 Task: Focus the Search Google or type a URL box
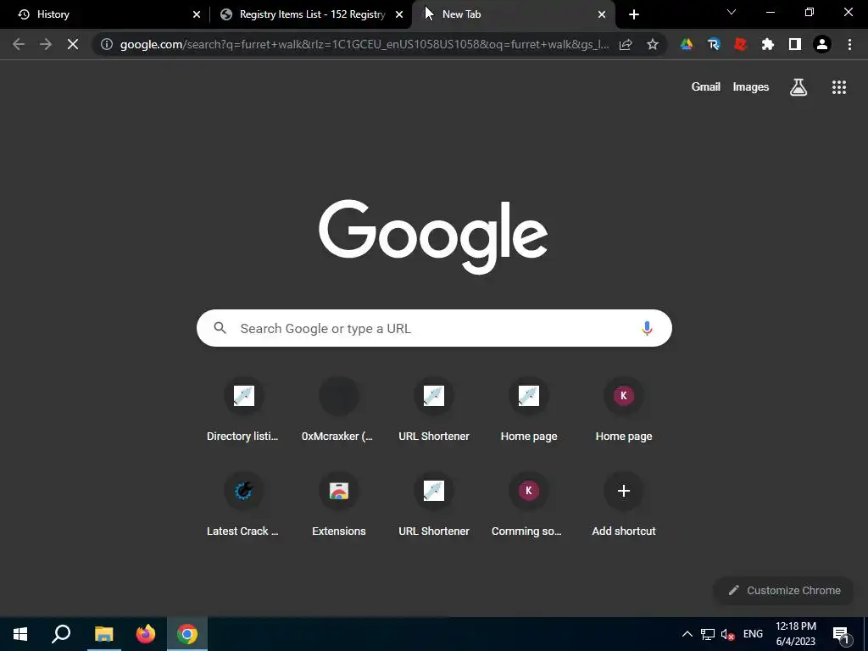point(434,328)
